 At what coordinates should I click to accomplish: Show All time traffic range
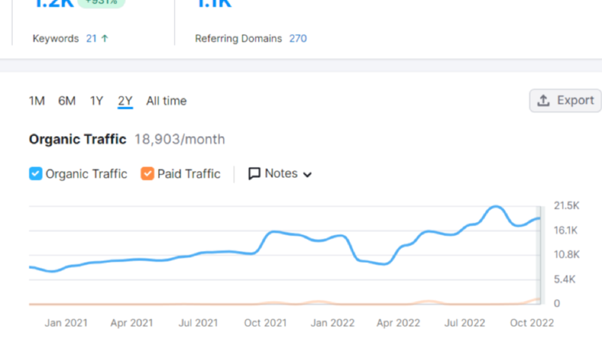166,101
